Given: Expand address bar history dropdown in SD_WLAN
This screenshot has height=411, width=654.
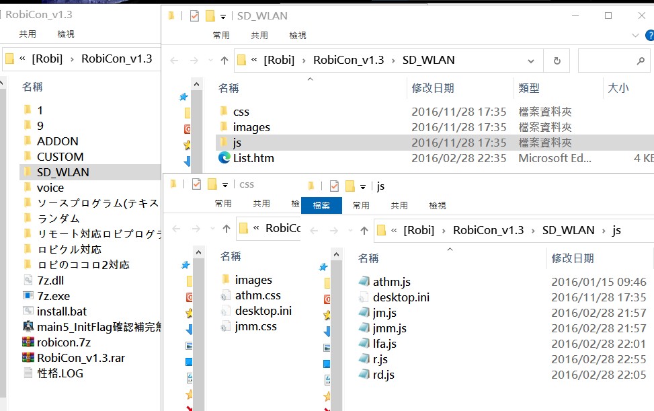Looking at the screenshot, I should point(531,61).
